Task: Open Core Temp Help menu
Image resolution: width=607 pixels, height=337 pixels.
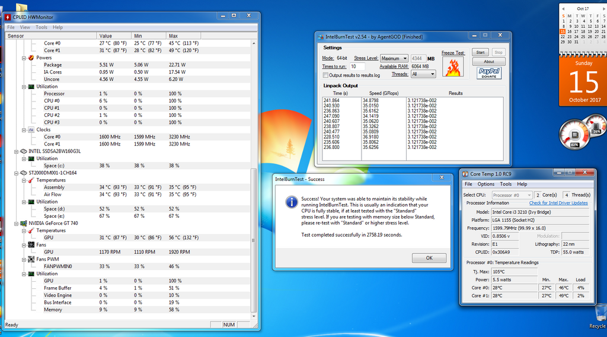Action: click(x=522, y=184)
